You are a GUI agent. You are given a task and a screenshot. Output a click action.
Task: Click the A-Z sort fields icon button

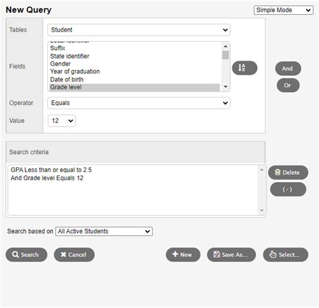click(244, 68)
